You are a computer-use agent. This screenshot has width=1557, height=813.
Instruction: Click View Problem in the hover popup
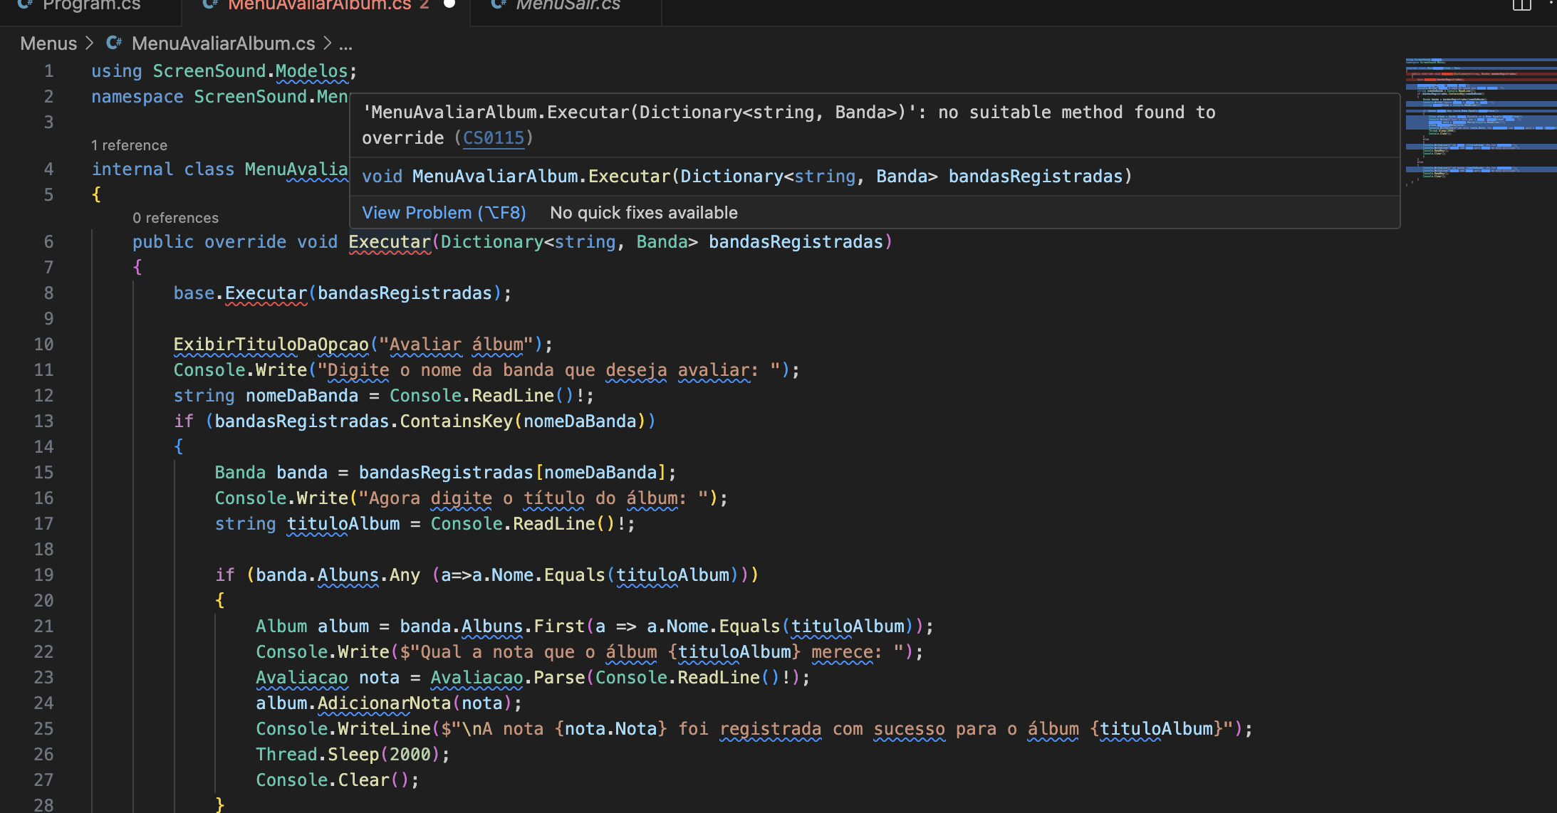click(x=444, y=212)
